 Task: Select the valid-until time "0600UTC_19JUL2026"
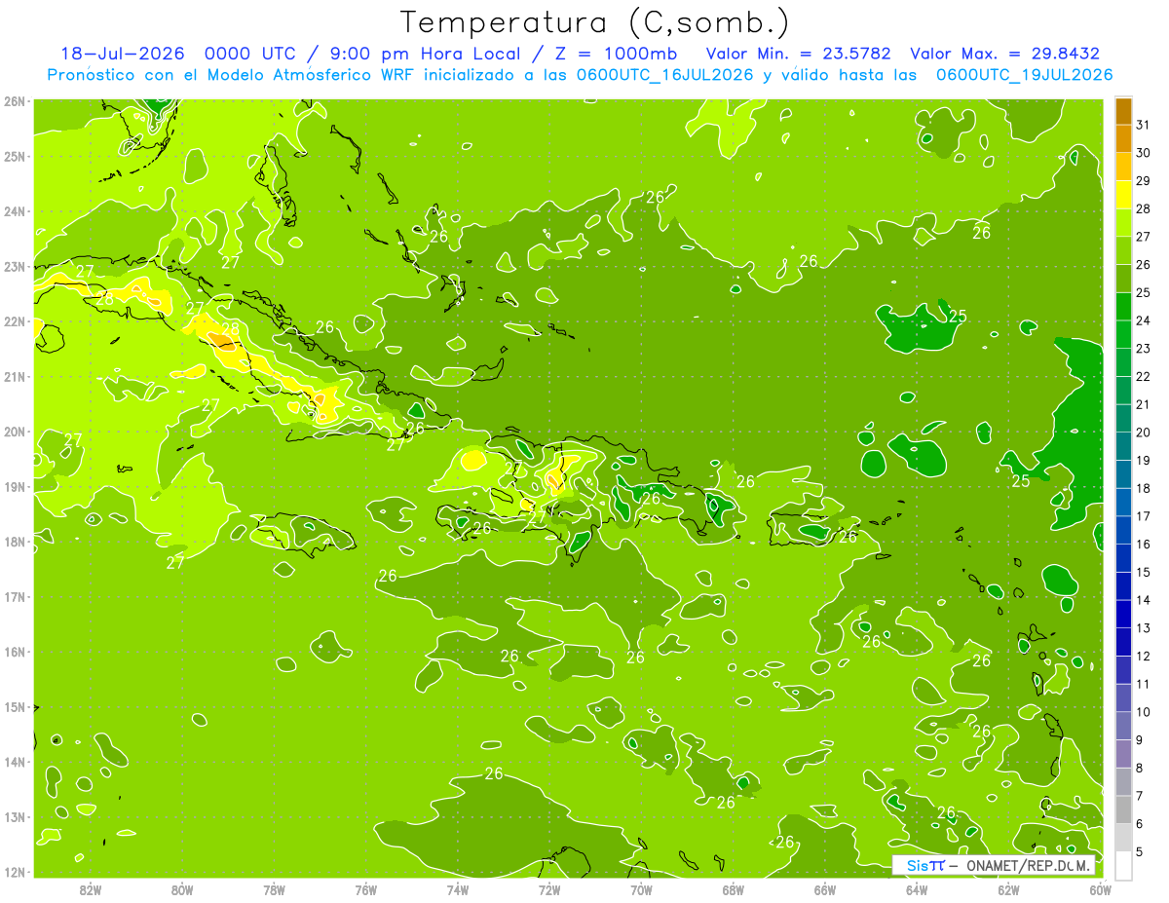pyautogui.click(x=1025, y=75)
